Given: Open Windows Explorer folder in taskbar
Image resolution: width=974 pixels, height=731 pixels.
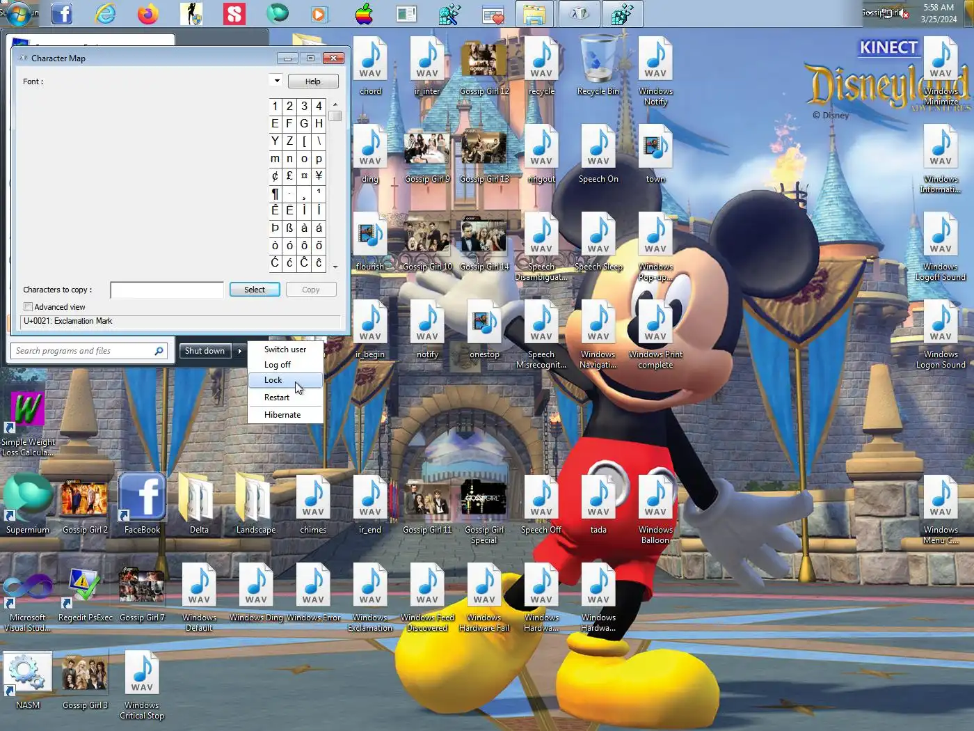Looking at the screenshot, I should point(534,13).
